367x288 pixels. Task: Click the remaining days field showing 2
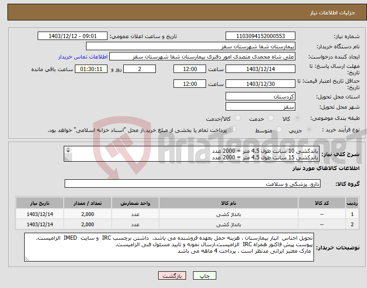pyautogui.click(x=140, y=69)
